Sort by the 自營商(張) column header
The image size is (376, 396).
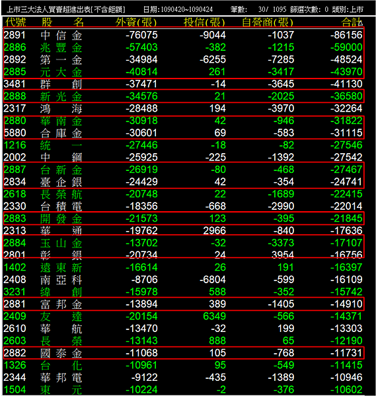268,22
